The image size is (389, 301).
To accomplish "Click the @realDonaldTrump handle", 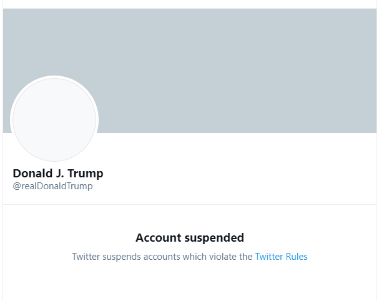I will (52, 186).
